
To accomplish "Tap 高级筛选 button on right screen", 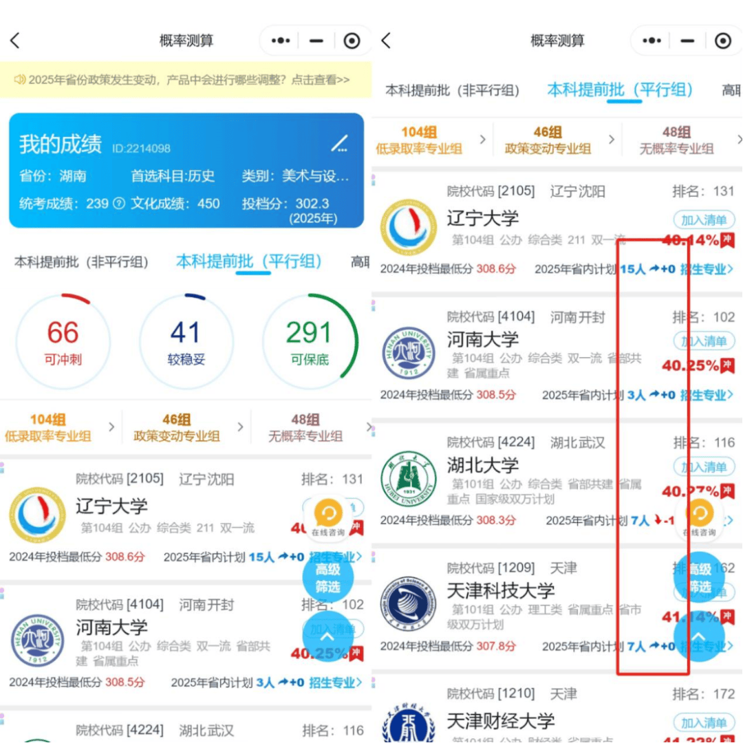I will 699,578.
